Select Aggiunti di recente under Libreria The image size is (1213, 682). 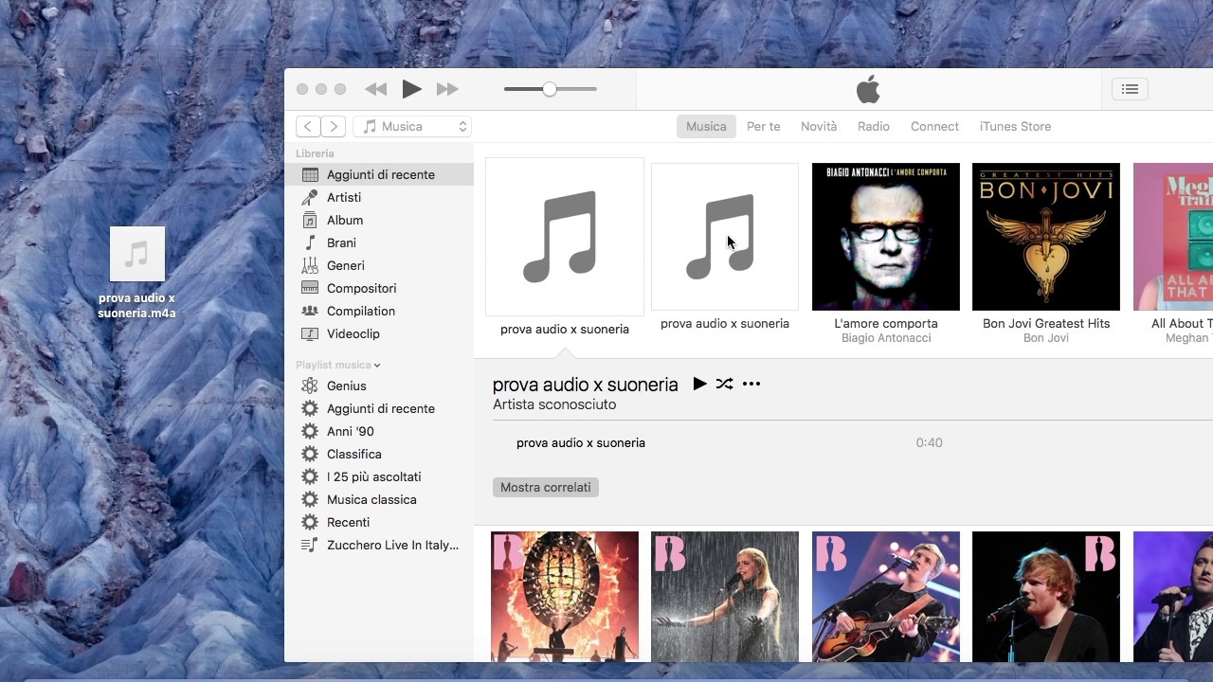point(379,174)
